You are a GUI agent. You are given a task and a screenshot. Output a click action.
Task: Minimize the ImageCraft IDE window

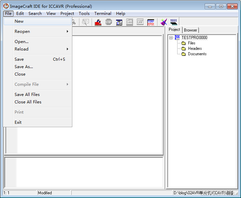tap(210, 6)
